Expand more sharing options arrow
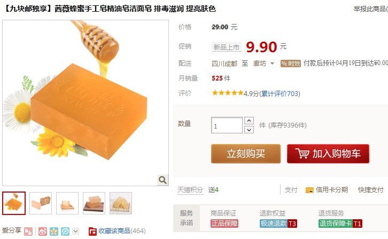Viewport: 388px width, 239px height. pyautogui.click(x=76, y=231)
